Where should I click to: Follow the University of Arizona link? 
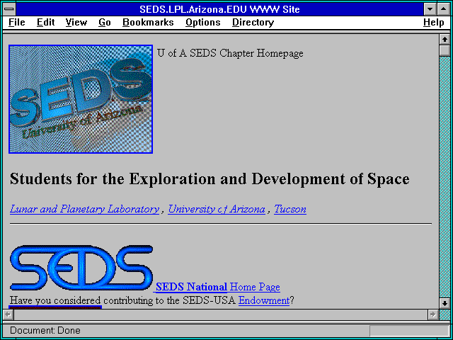[x=217, y=209]
